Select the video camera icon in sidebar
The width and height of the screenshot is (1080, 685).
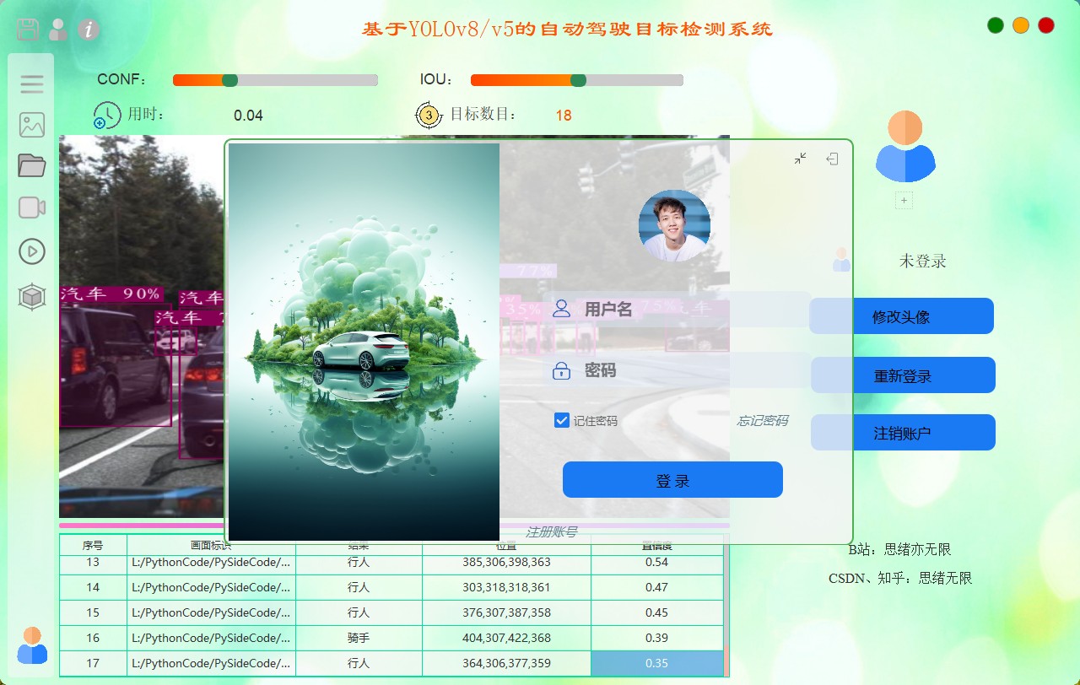coord(32,208)
